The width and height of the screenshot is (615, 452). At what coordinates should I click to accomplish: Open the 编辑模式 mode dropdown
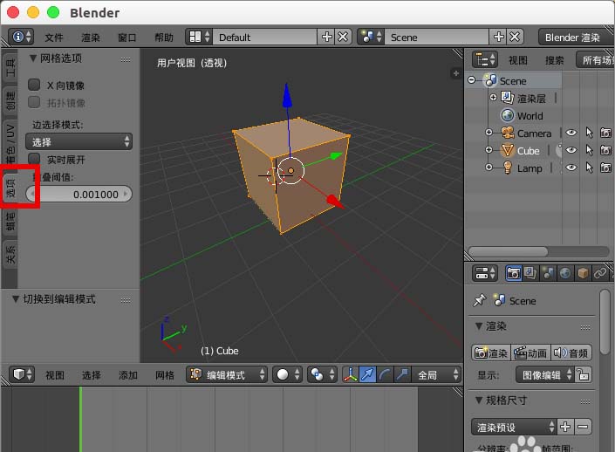227,374
